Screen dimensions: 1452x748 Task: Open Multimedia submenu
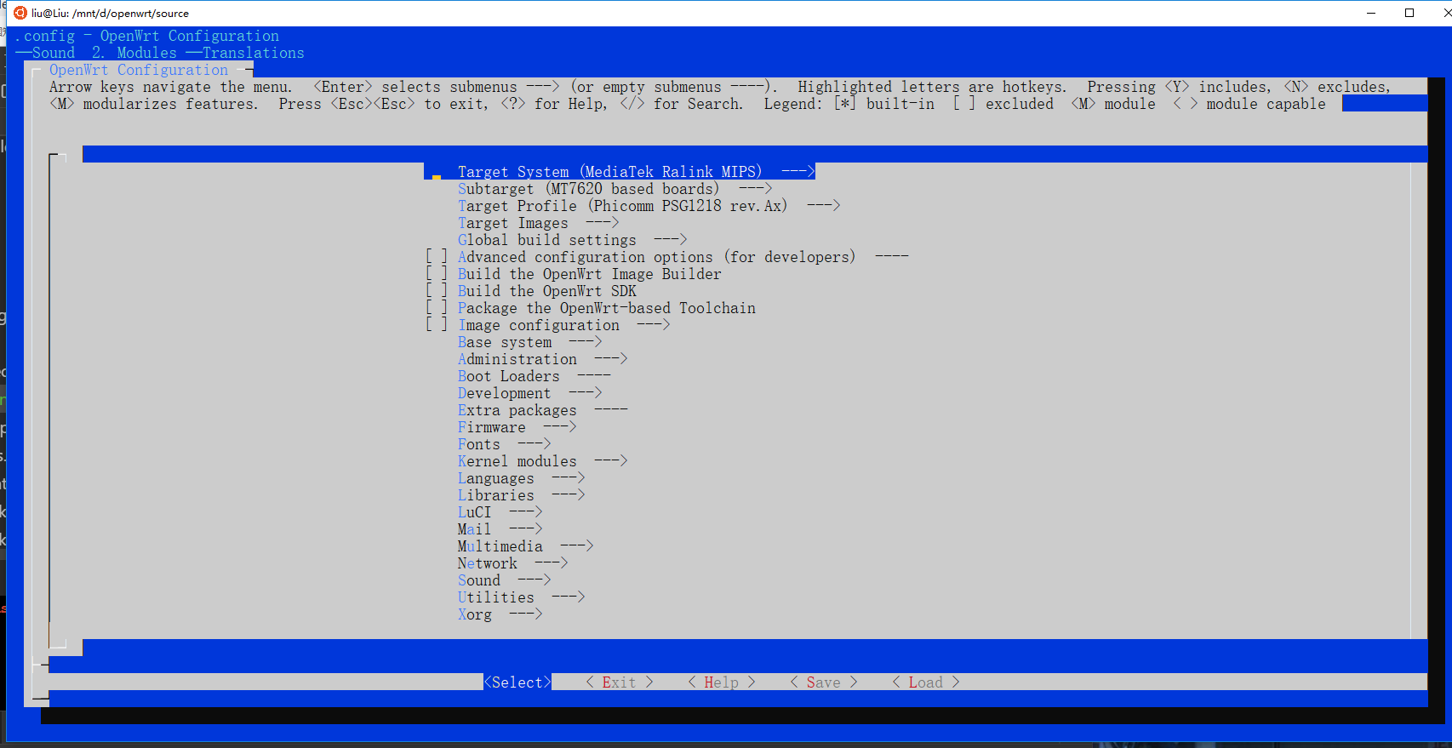pyautogui.click(x=525, y=546)
